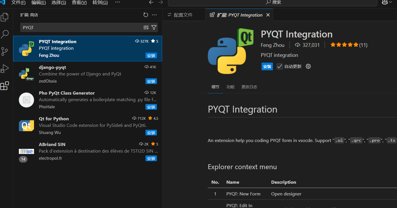Open the Run and Debug view icon
The image size is (397, 208).
pos(5,68)
